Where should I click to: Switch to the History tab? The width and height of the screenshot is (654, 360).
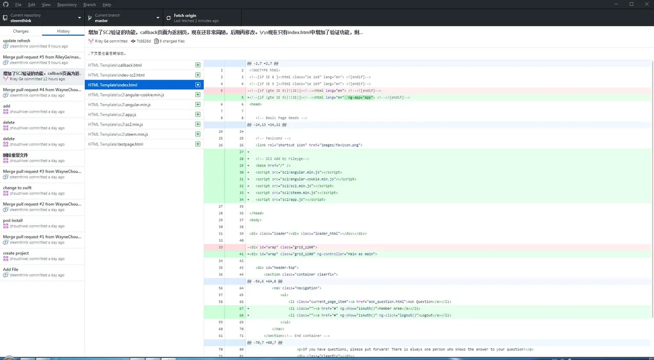(63, 31)
